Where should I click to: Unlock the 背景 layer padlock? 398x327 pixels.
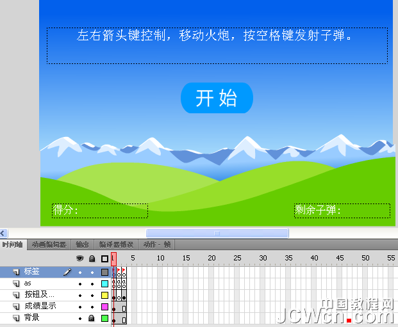click(92, 318)
